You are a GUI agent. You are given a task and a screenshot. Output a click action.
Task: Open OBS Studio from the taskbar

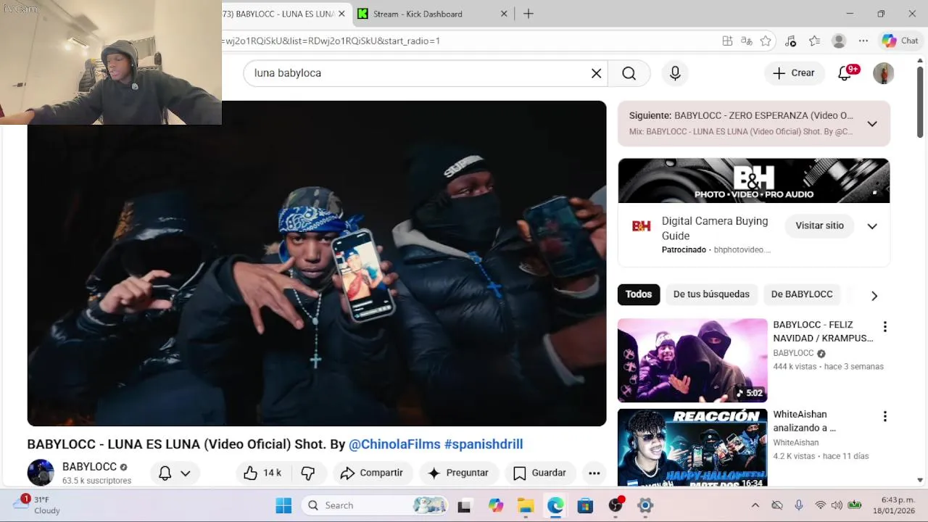[x=616, y=505]
